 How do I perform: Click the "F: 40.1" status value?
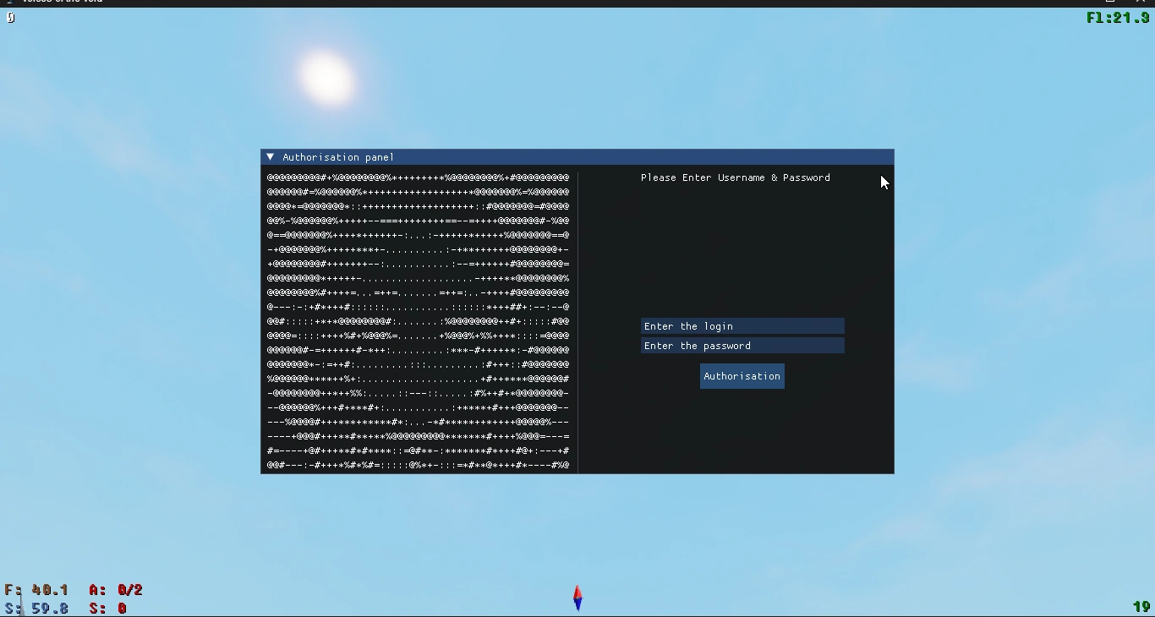point(36,590)
